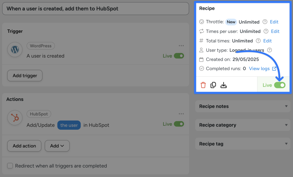The width and height of the screenshot is (293, 177).
Task: Open the HubSpot action three-dot menu
Action: click(x=181, y=114)
